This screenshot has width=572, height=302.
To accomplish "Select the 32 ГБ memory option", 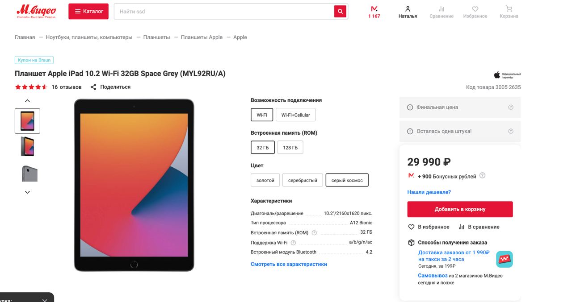I will click(x=263, y=148).
